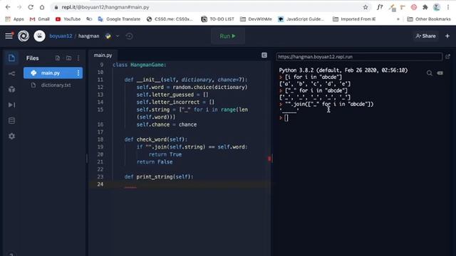Open the Chrome profile avatar
Viewport: 456px width, 256px height.
pos(437,7)
